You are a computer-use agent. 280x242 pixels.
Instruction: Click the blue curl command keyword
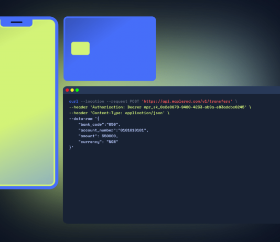[73, 101]
